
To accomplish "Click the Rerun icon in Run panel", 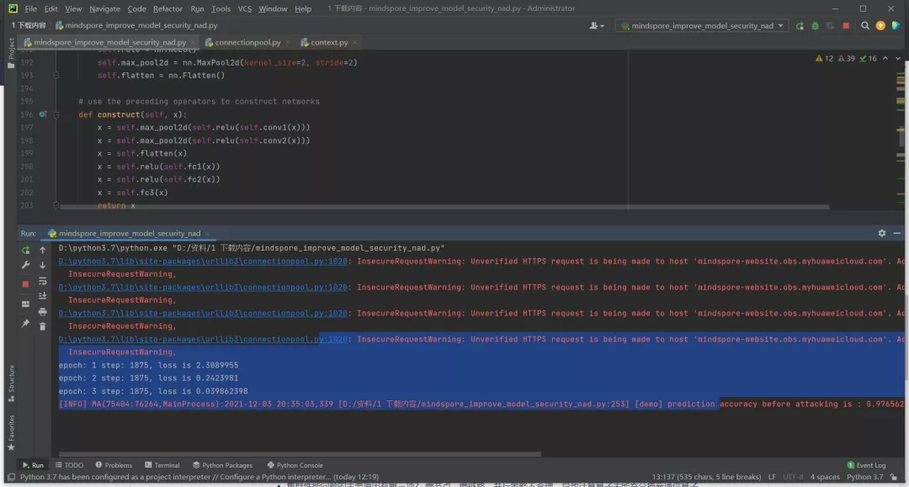I will point(25,250).
